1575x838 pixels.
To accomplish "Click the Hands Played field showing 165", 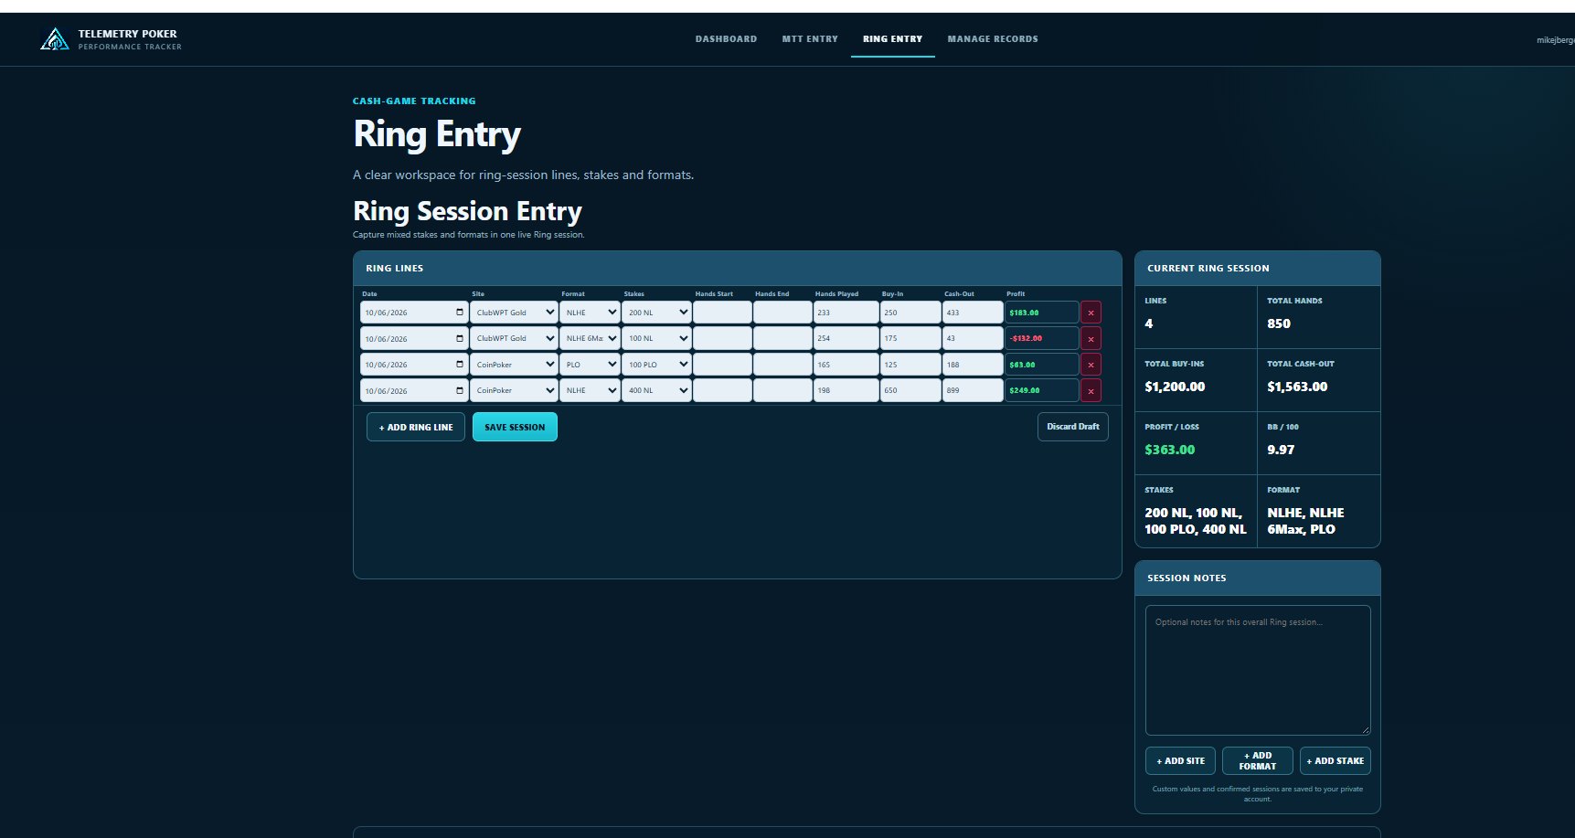I will pos(846,365).
